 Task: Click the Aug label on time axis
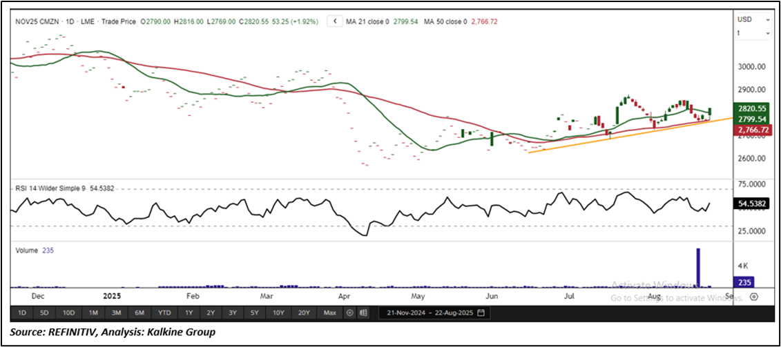tap(655, 296)
